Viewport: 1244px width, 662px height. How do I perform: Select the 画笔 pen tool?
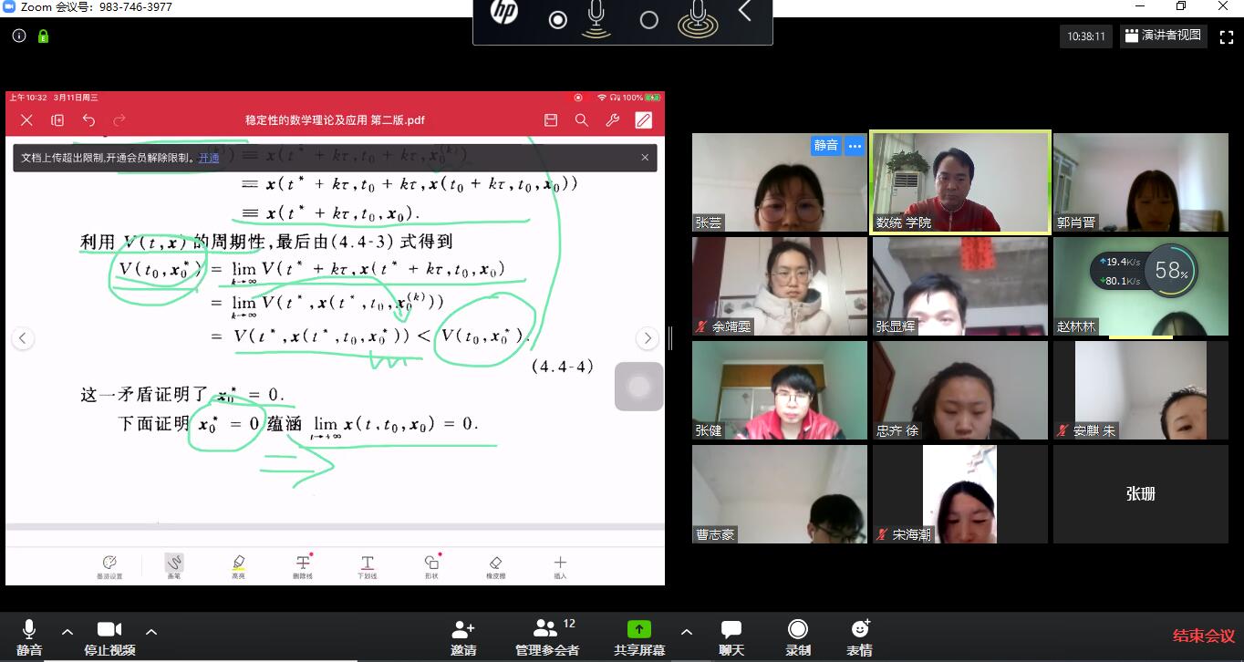174,565
